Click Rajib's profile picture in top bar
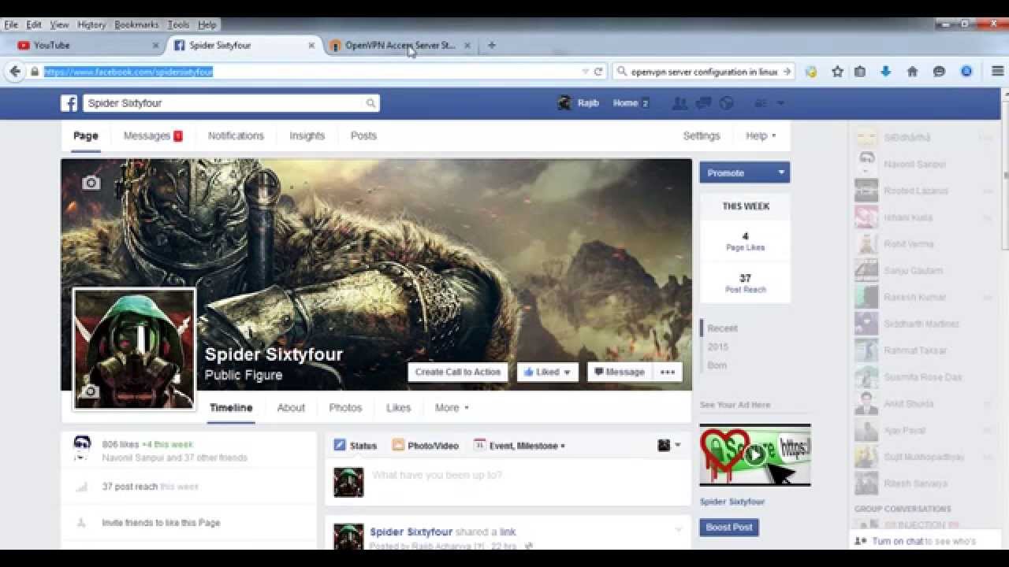Viewport: 1009px width, 567px height. tap(564, 103)
